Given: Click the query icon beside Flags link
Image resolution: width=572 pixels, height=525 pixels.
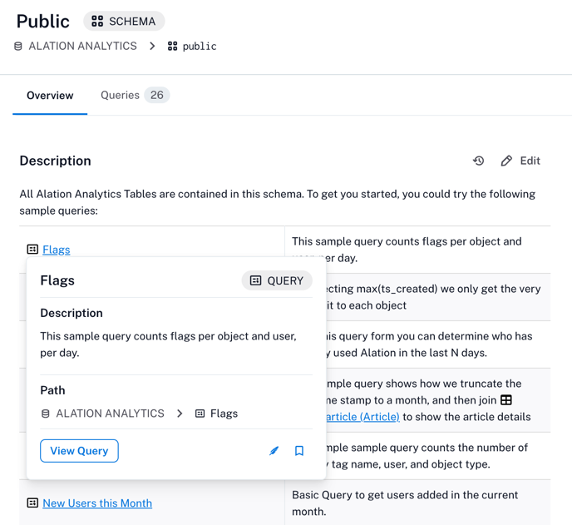Looking at the screenshot, I should tap(32, 250).
